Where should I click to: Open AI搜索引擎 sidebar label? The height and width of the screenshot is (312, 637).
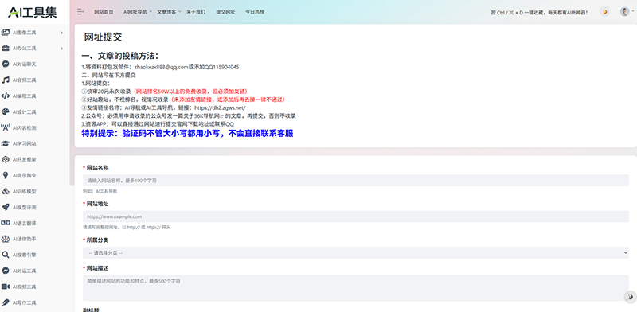[x=25, y=255]
